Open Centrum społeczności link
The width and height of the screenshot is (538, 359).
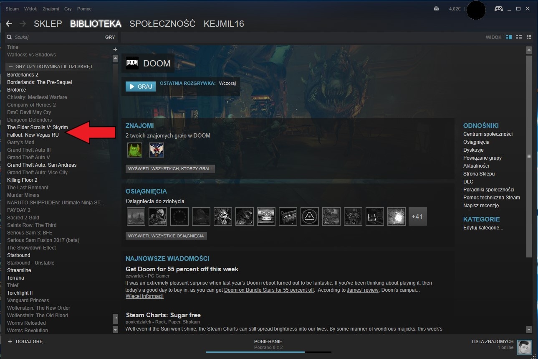488,134
